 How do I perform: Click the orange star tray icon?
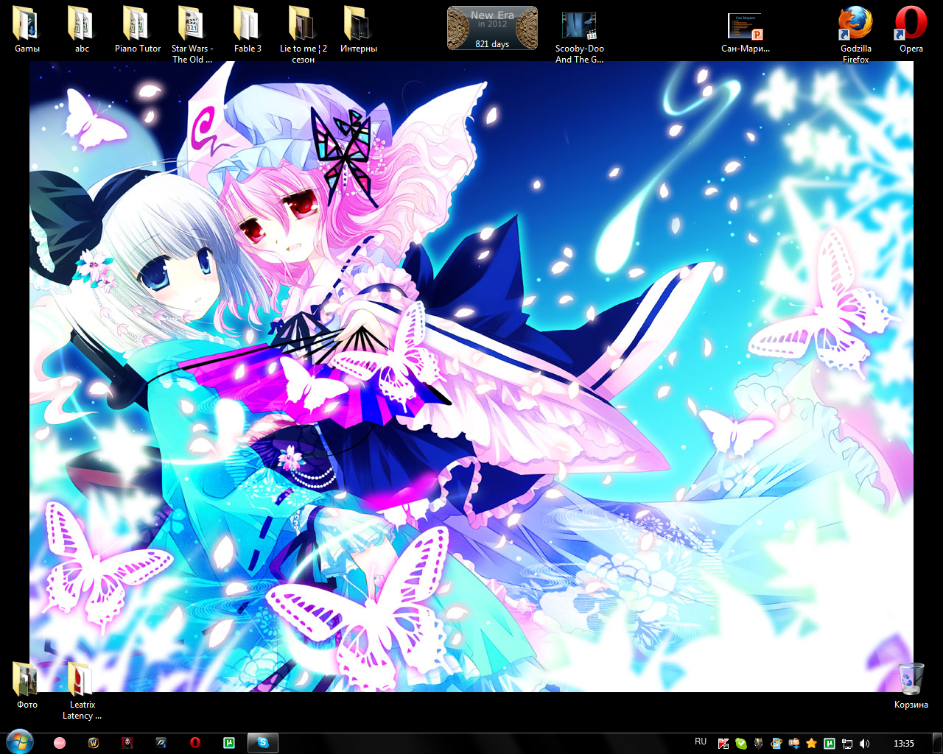tap(812, 744)
